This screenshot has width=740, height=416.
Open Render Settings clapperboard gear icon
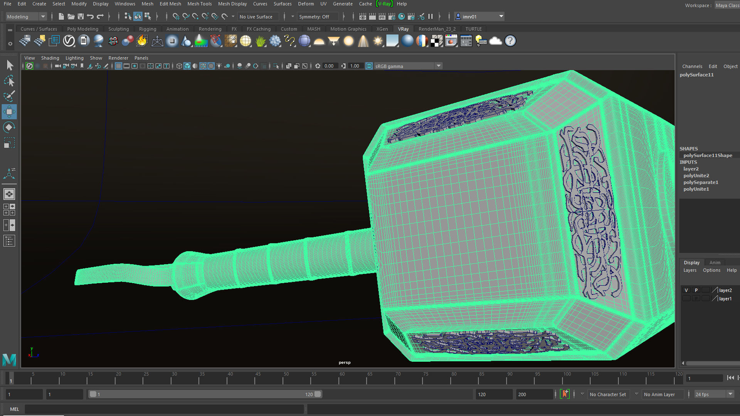click(x=392, y=17)
